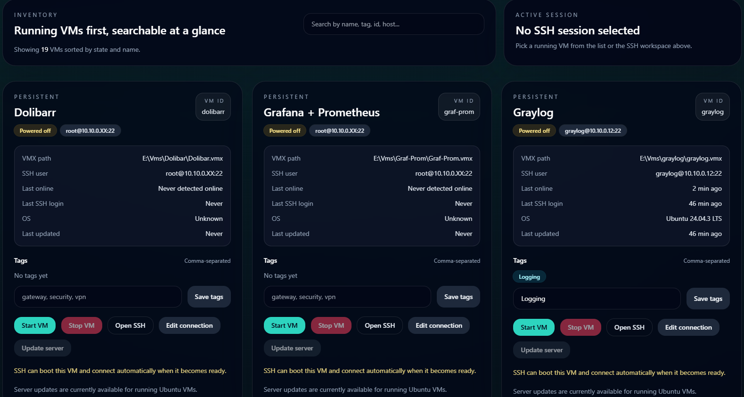The image size is (744, 397).
Task: Click the Dolibarr card title
Action: pos(35,113)
